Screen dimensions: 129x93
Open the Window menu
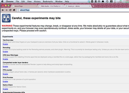[59, 1]
